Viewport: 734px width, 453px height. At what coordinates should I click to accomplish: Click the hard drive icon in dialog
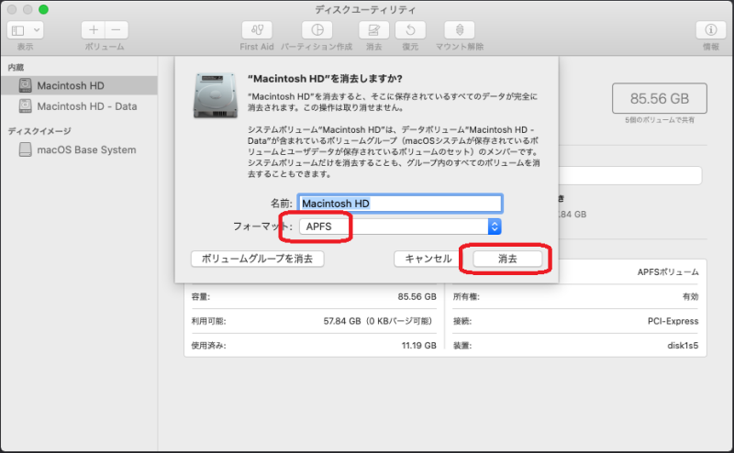216,95
